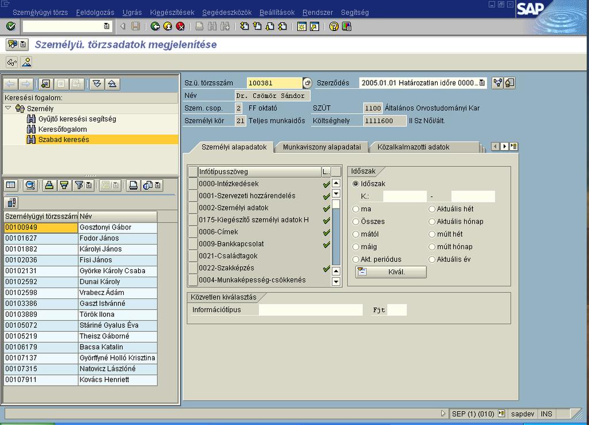
Task: Click the Details magnifier icon in list toolbar
Action: pyautogui.click(x=30, y=185)
